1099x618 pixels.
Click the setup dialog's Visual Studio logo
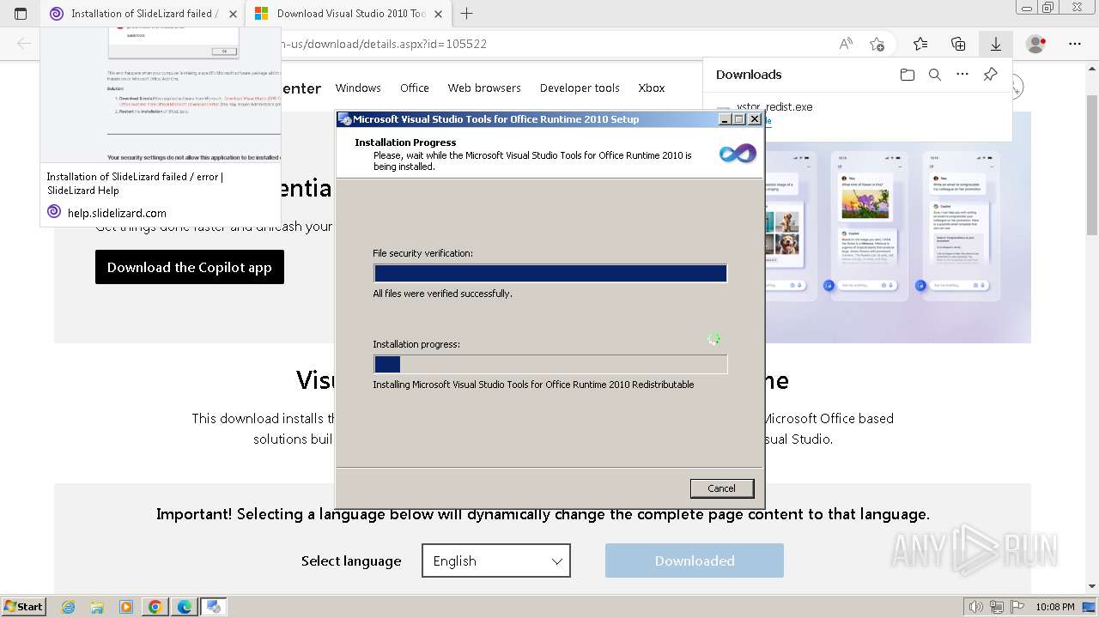tap(738, 154)
